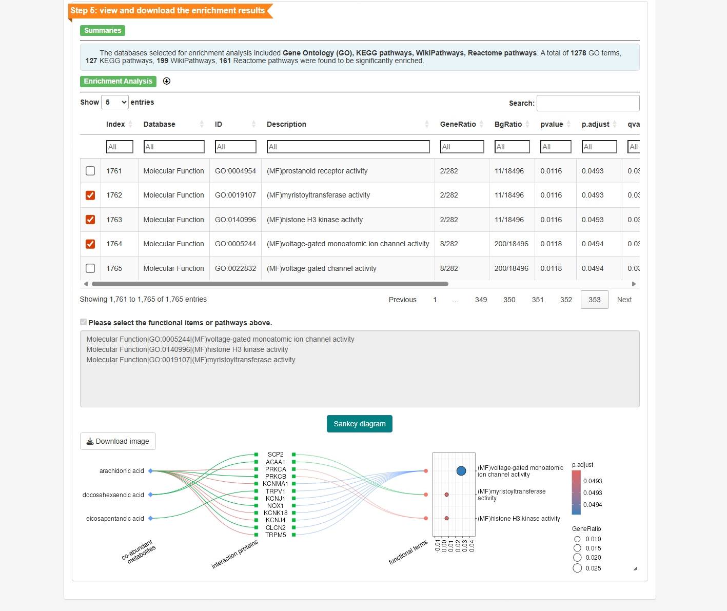Click PRKCA protein label in diagram
Image resolution: width=727 pixels, height=611 pixels.
tap(276, 469)
